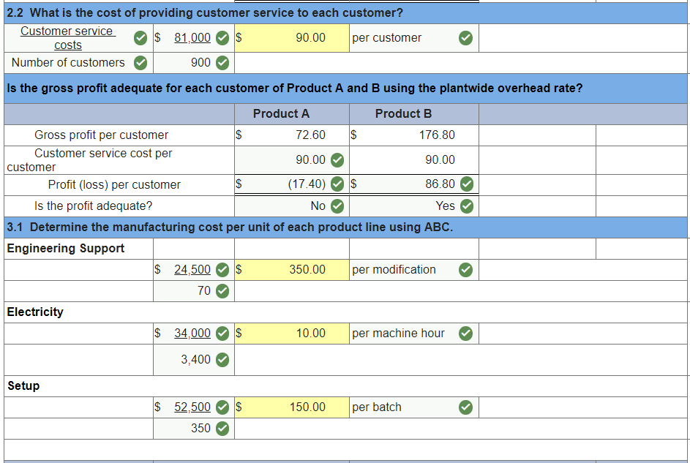Select the yellow 150.00 per batch cell
This screenshot has width=690, height=463.
[291, 407]
